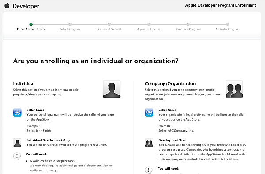
Task: Click the Individual single-person silhouette image
Action: pos(112,89)
